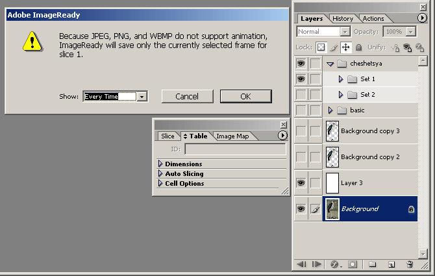Click the Set 1 folder icon
The height and width of the screenshot is (276, 435).
coord(352,79)
